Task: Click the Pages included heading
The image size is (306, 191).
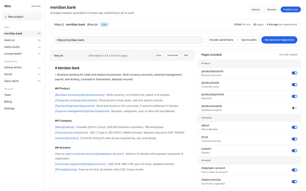Action: pos(211,55)
